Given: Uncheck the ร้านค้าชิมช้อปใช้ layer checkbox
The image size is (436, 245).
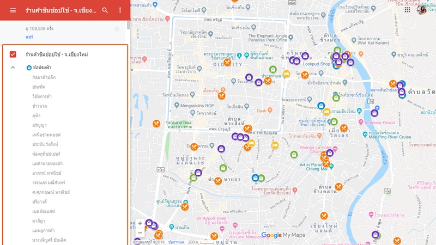Looking at the screenshot, I should pos(13,54).
